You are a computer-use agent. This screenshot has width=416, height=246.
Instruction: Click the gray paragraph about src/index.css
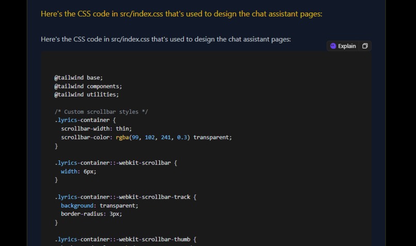click(166, 39)
